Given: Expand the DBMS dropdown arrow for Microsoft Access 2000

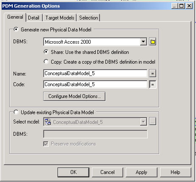Looking at the screenshot, I should tap(143, 42).
